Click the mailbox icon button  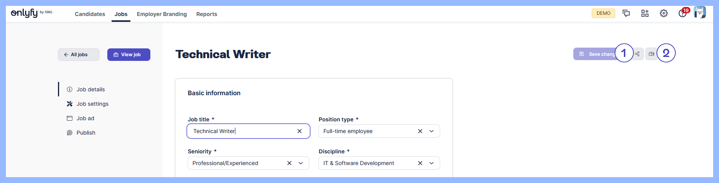(x=652, y=54)
